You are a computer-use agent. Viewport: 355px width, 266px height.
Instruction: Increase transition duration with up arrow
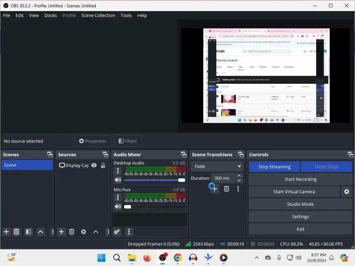(239, 176)
